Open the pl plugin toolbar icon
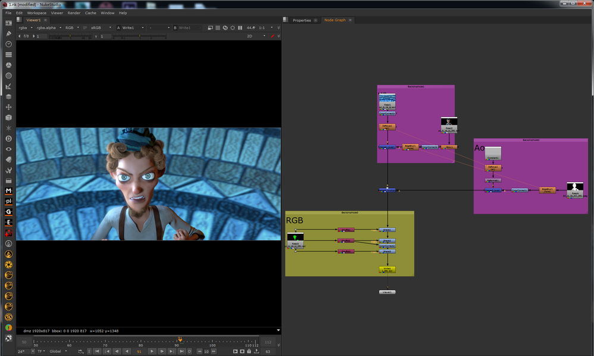 coord(8,201)
